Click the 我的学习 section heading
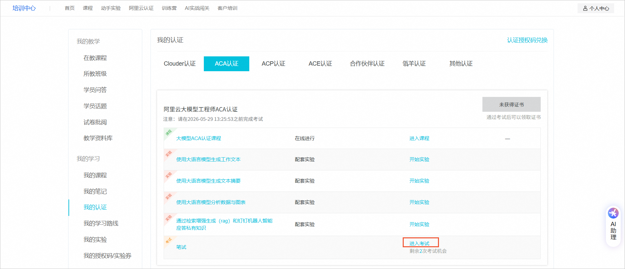This screenshot has width=625, height=269. pyautogui.click(x=88, y=159)
